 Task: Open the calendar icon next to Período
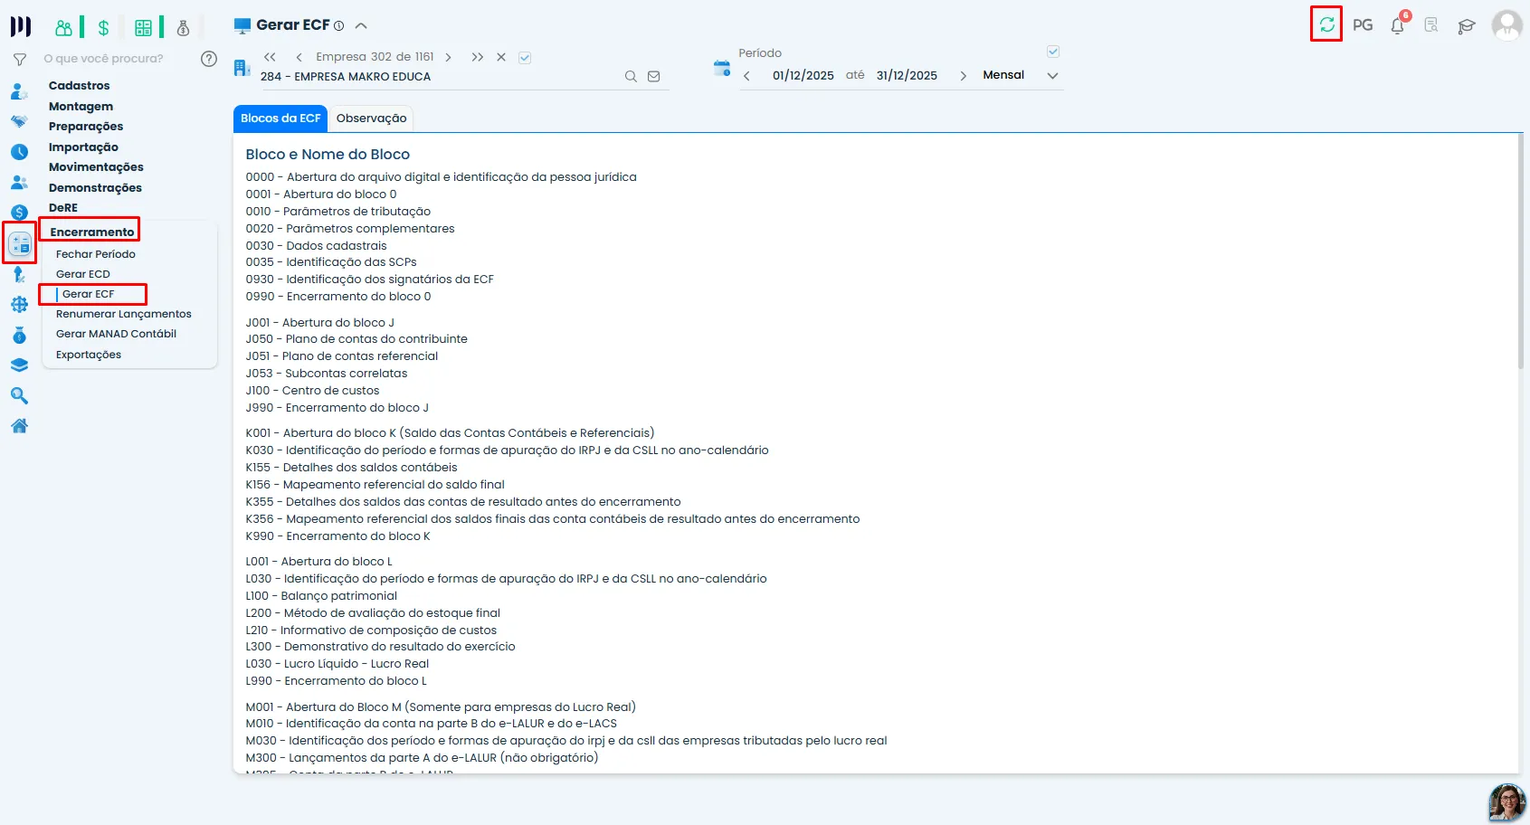click(722, 68)
